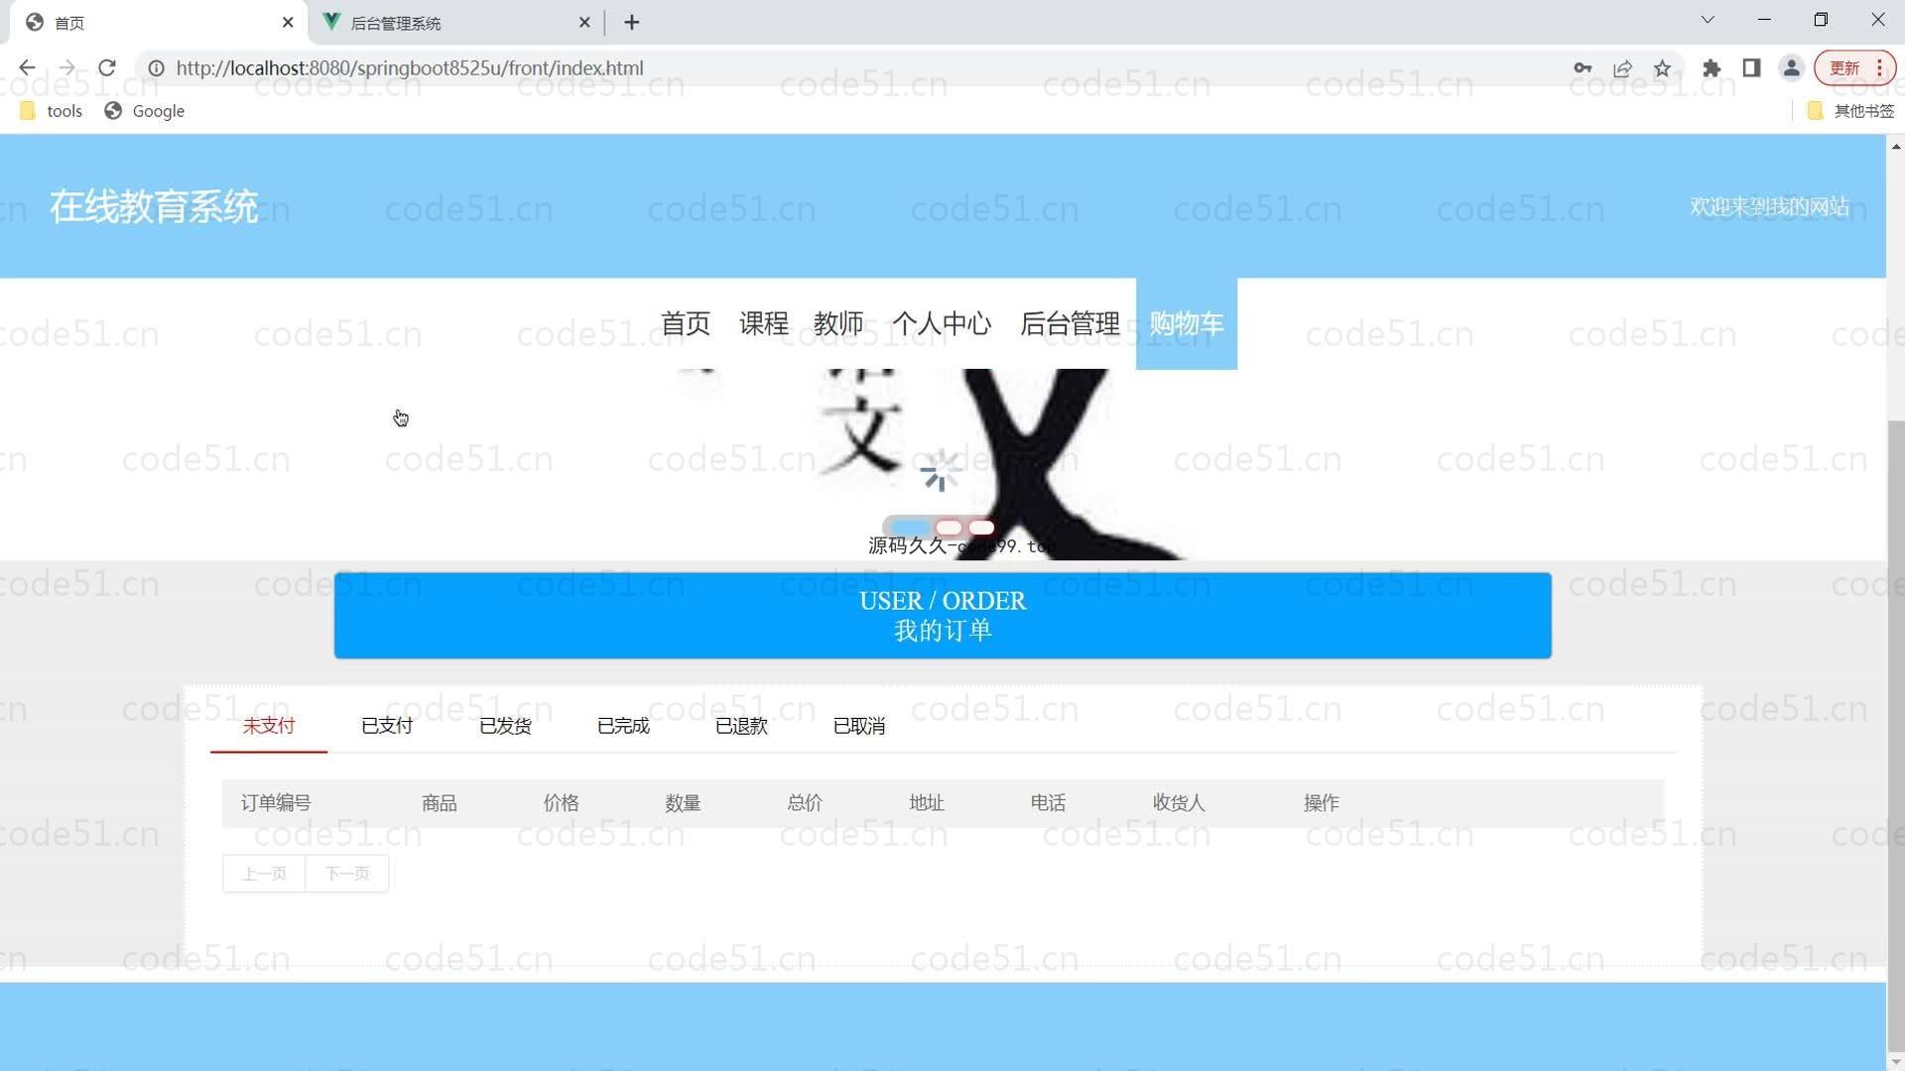Click the 收货人 column header
This screenshot has width=1905, height=1071.
pyautogui.click(x=1179, y=803)
